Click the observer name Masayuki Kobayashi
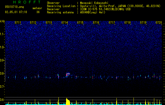 tap(94, 3)
